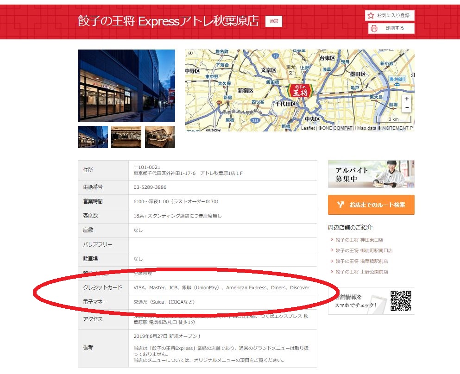The image size is (460, 374).
Task: Go to 餃子の王将 御徒町駅南口店 page
Action: click(x=364, y=250)
